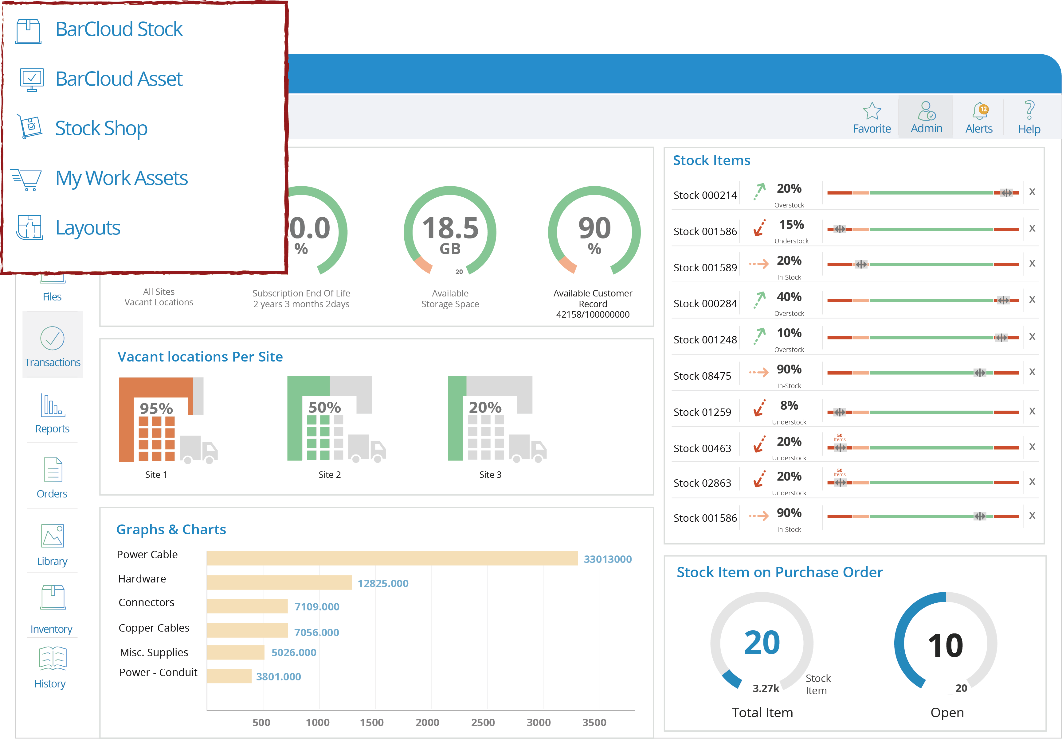This screenshot has height=739, width=1062.
Task: Open the Alerts bell icon
Action: pos(979,111)
